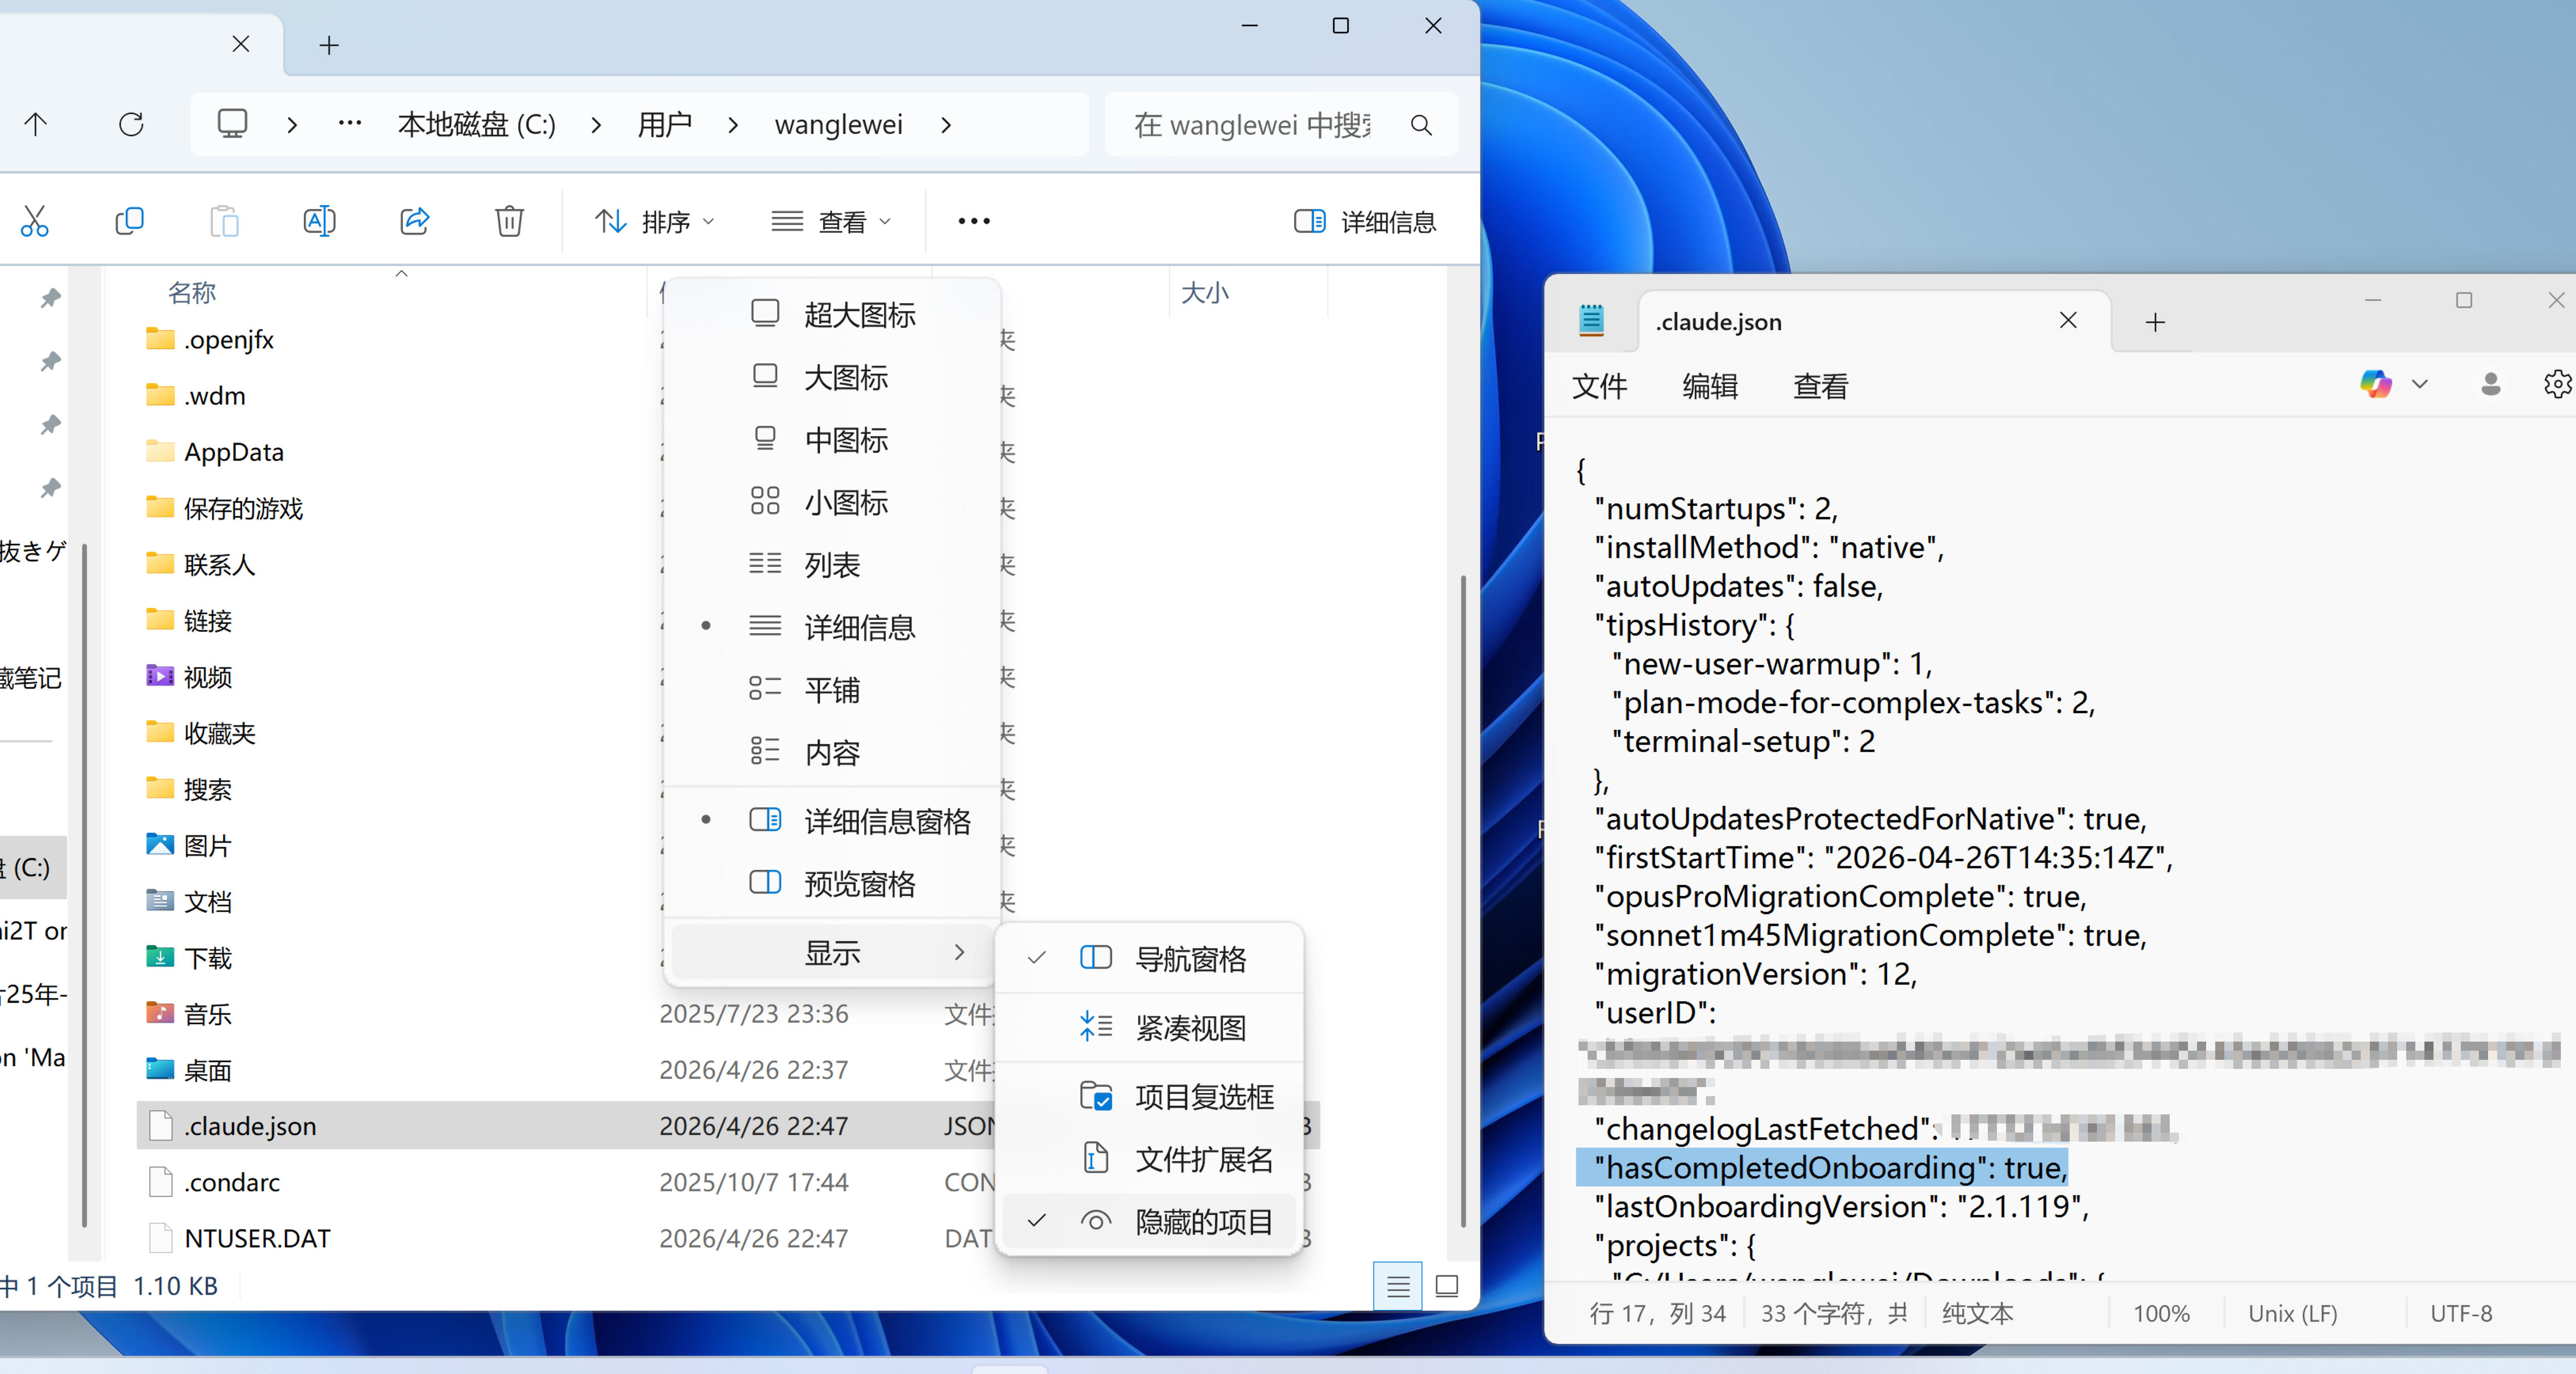
Task: Select Extra large icons view option
Action: pyautogui.click(x=832, y=314)
